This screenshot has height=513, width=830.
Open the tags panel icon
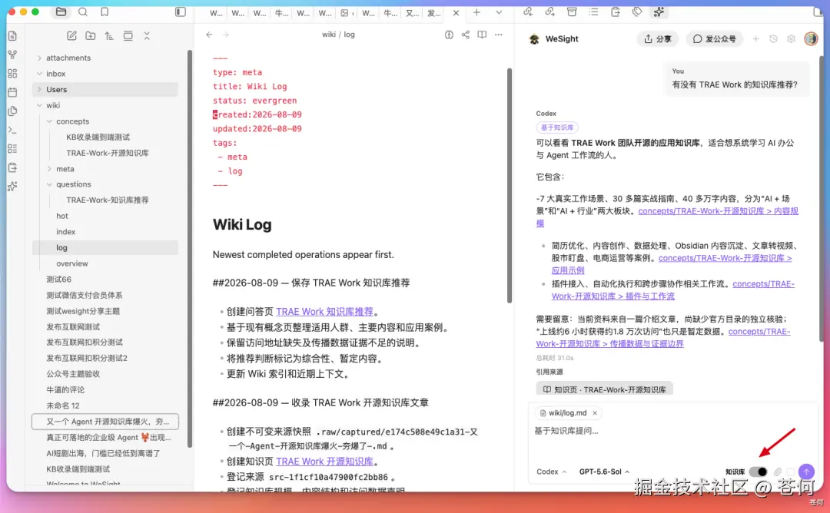637,12
